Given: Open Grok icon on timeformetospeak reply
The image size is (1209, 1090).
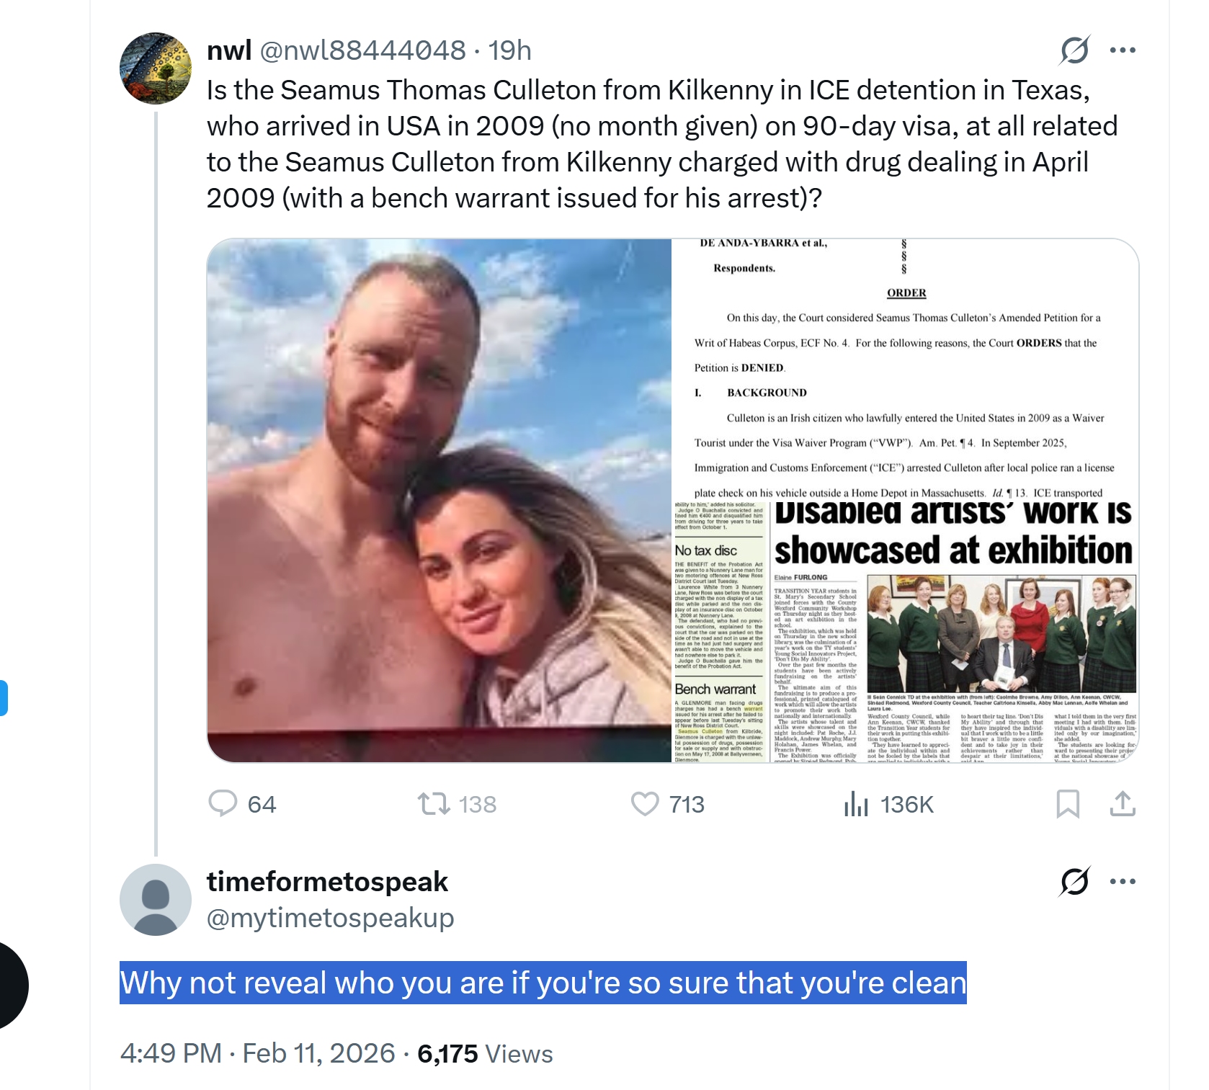Looking at the screenshot, I should [1074, 881].
